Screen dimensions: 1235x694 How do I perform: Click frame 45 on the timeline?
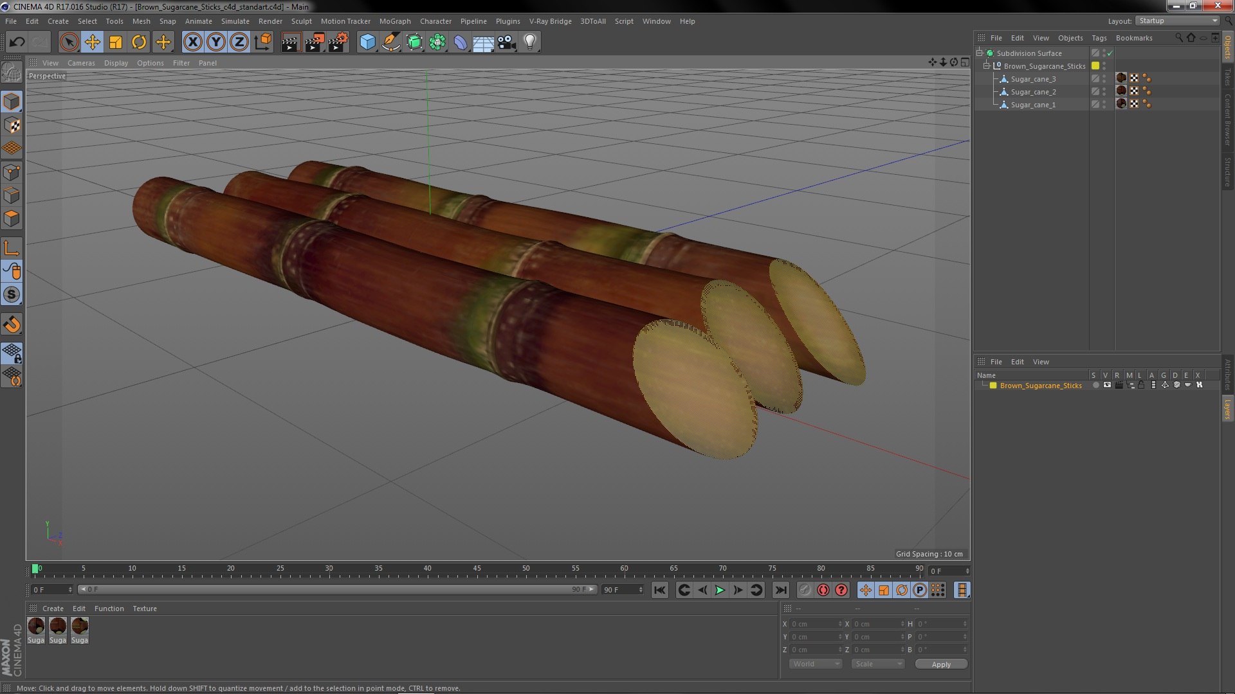coord(477,570)
